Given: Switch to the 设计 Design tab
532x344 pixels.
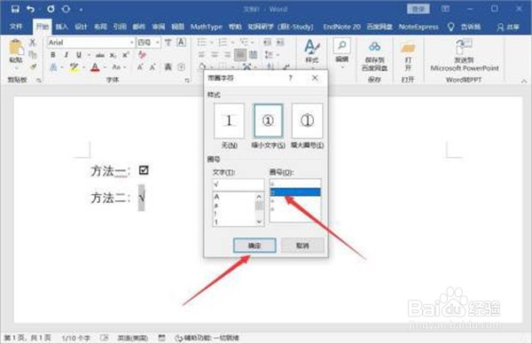Looking at the screenshot, I should pos(81,27).
